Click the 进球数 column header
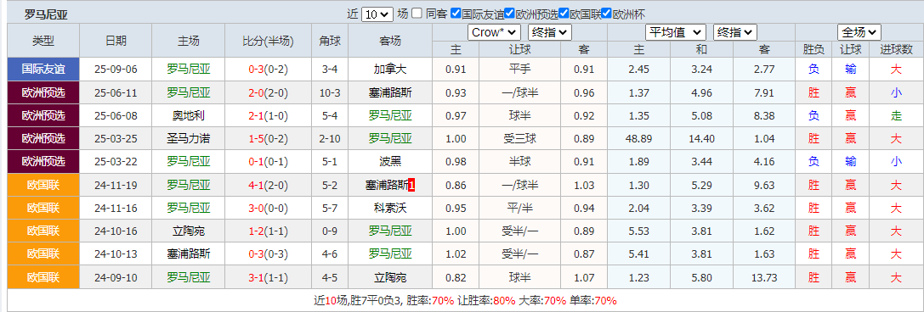Image resolution: width=924 pixels, height=312 pixels. (896, 49)
